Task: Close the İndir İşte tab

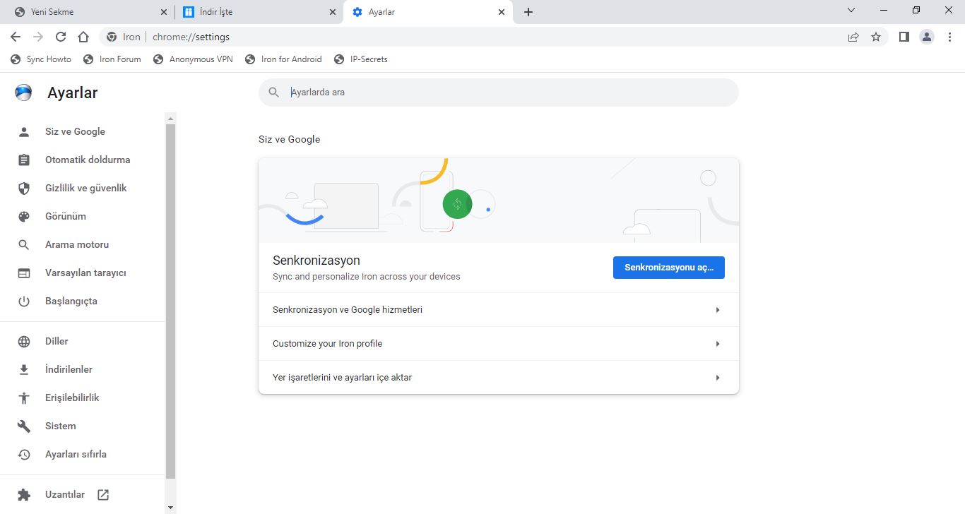Action: point(333,12)
